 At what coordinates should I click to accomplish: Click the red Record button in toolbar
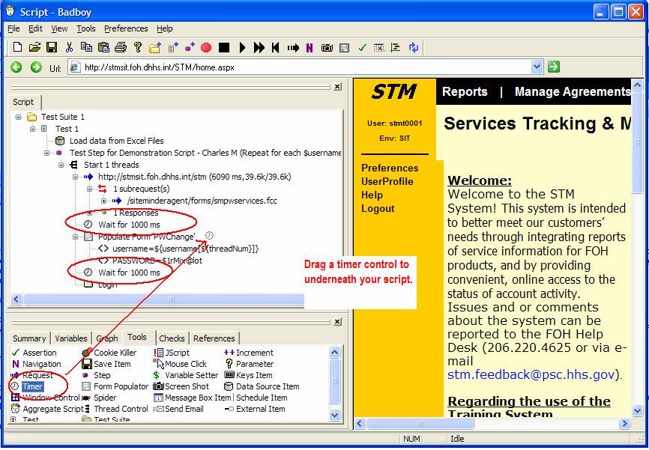[206, 48]
